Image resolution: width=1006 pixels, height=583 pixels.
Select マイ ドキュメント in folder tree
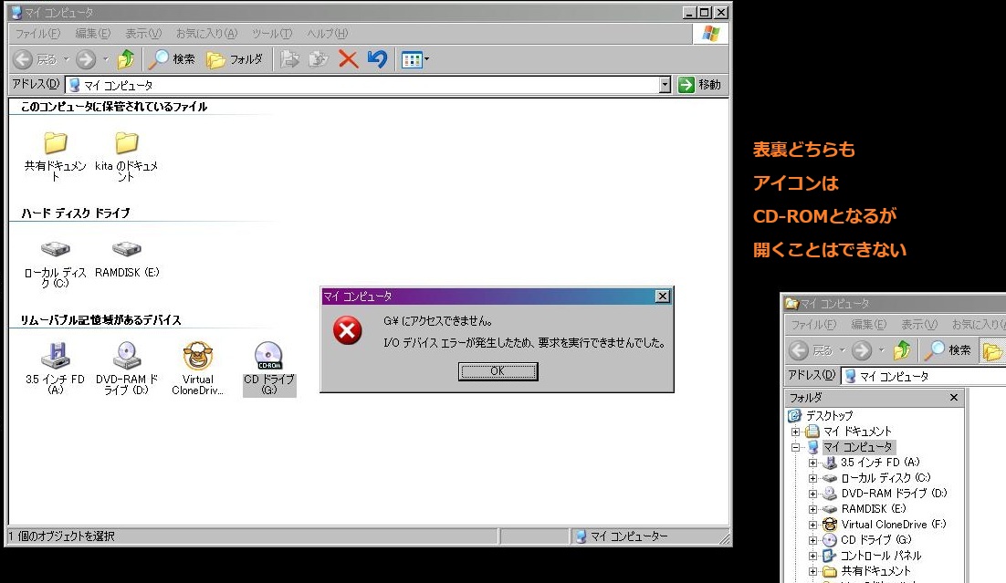pos(857,432)
